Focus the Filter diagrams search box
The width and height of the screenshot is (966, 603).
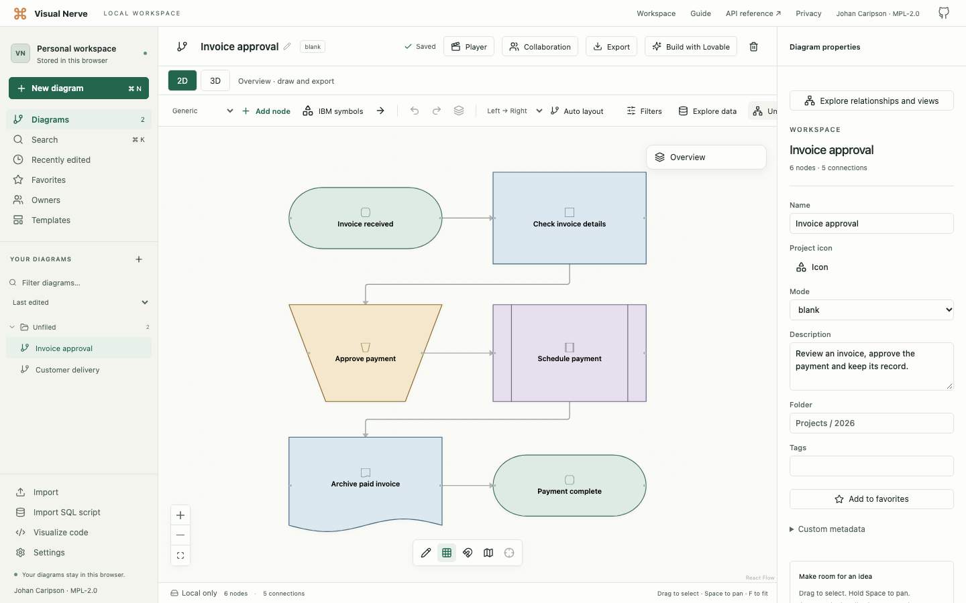(x=79, y=283)
